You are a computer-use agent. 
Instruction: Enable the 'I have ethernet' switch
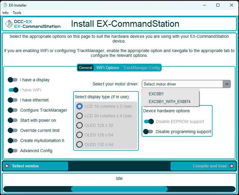[x=13, y=100]
